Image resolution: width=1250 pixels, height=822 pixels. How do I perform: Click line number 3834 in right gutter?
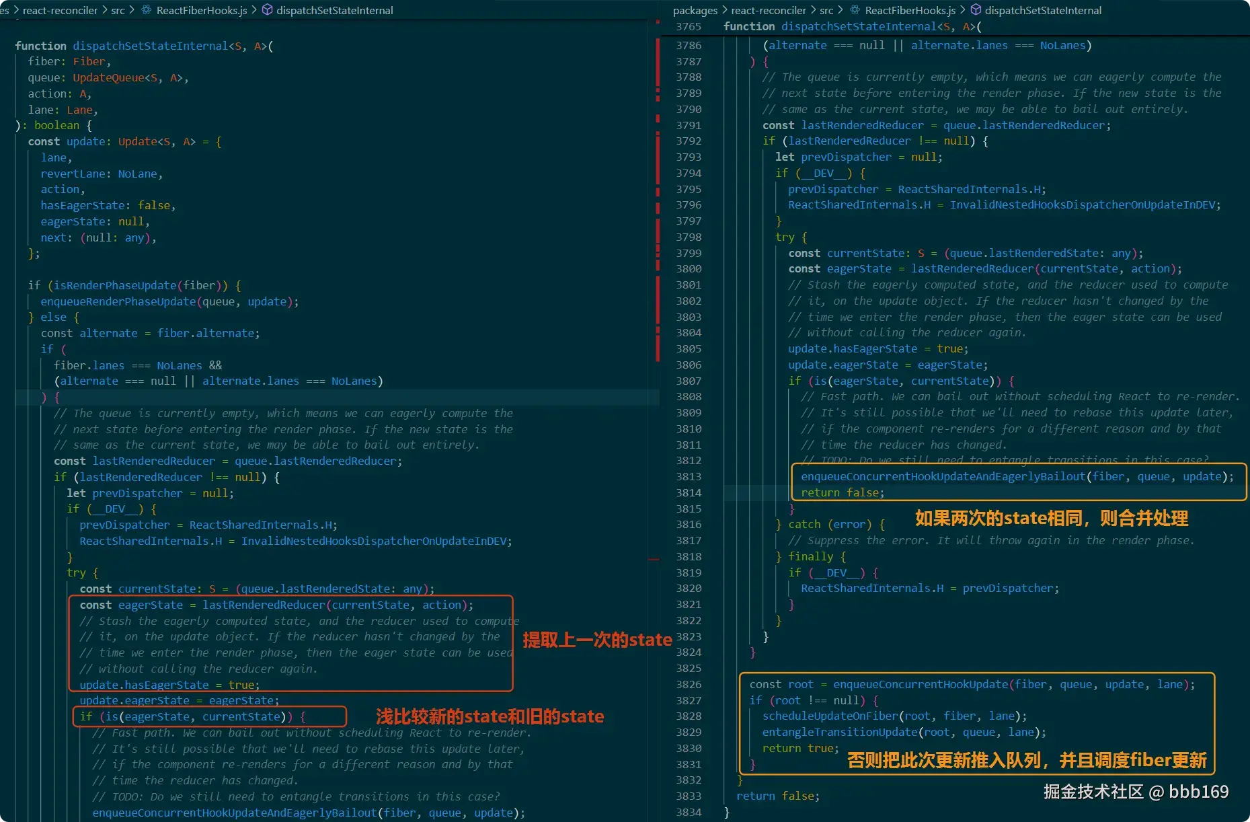689,812
